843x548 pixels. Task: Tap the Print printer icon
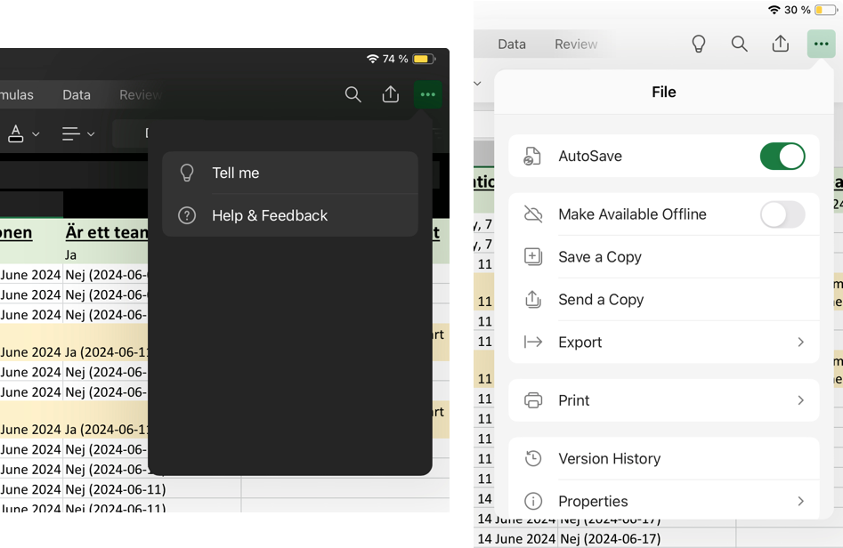click(533, 400)
